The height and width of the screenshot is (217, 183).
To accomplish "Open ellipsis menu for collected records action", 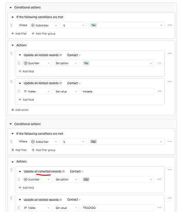I will (x=170, y=170).
